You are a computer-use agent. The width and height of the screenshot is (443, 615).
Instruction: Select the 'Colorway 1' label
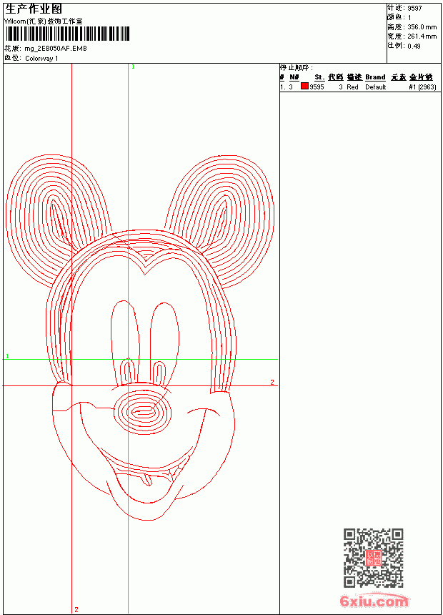tap(41, 59)
